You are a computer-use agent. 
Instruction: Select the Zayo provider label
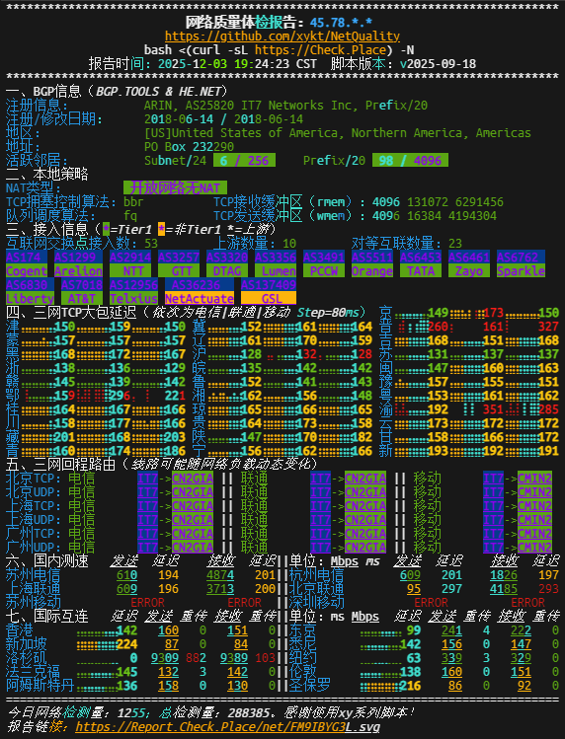469,271
